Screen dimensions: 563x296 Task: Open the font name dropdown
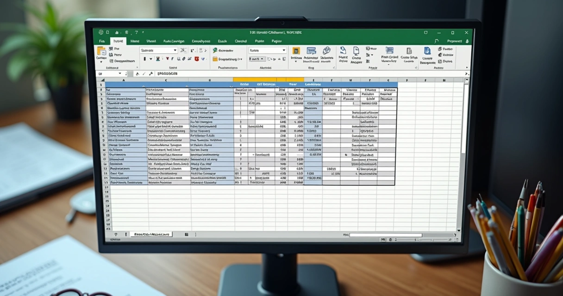click(x=175, y=50)
